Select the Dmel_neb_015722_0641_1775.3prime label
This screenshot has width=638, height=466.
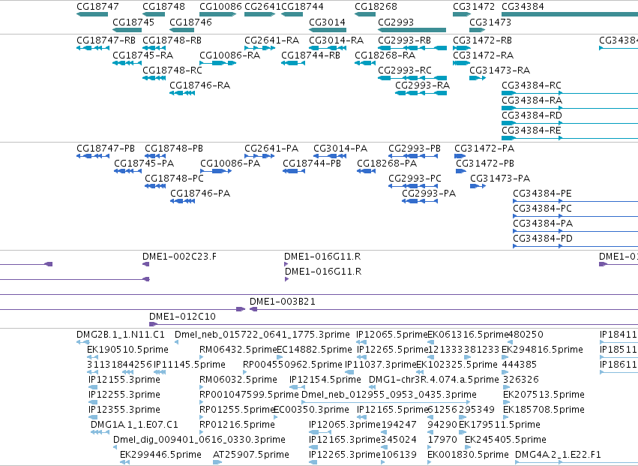(262, 335)
